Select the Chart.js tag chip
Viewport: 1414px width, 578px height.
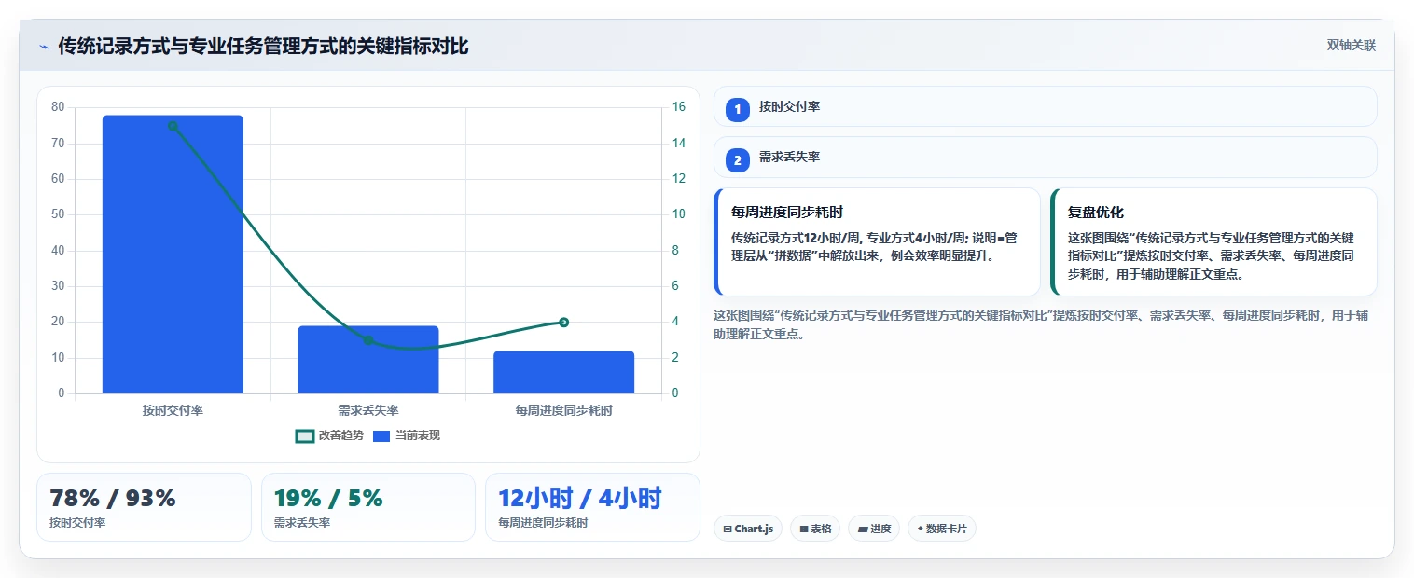[748, 529]
